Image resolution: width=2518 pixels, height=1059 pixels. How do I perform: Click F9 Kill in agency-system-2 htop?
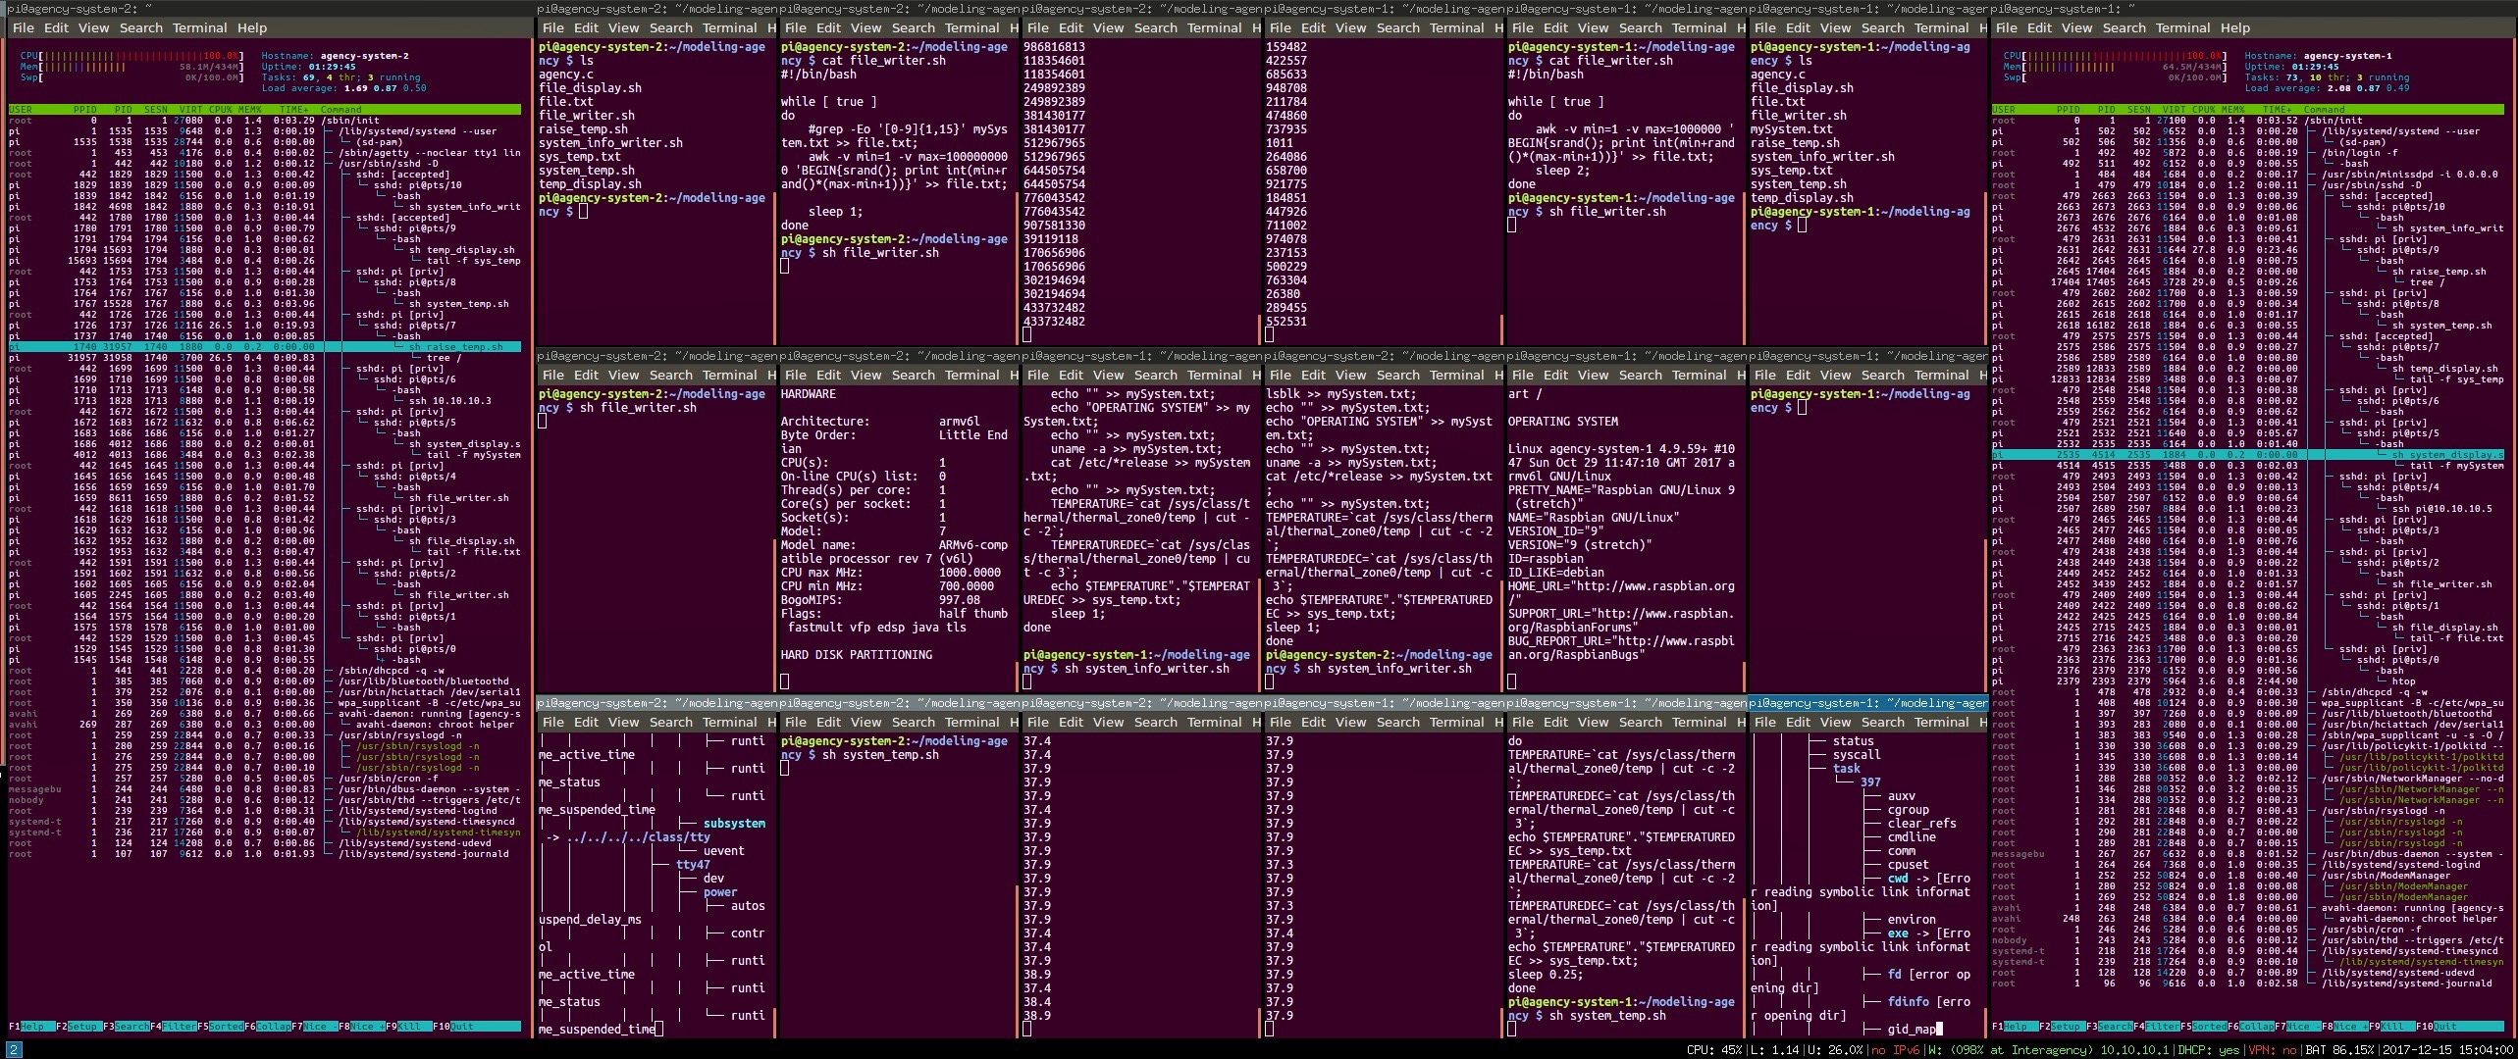(x=408, y=1027)
